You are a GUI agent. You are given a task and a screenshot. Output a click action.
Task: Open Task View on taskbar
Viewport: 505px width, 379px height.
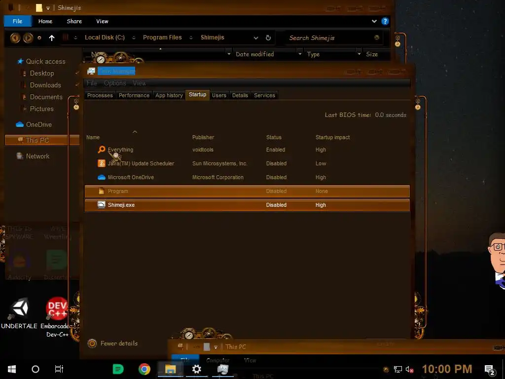click(59, 369)
